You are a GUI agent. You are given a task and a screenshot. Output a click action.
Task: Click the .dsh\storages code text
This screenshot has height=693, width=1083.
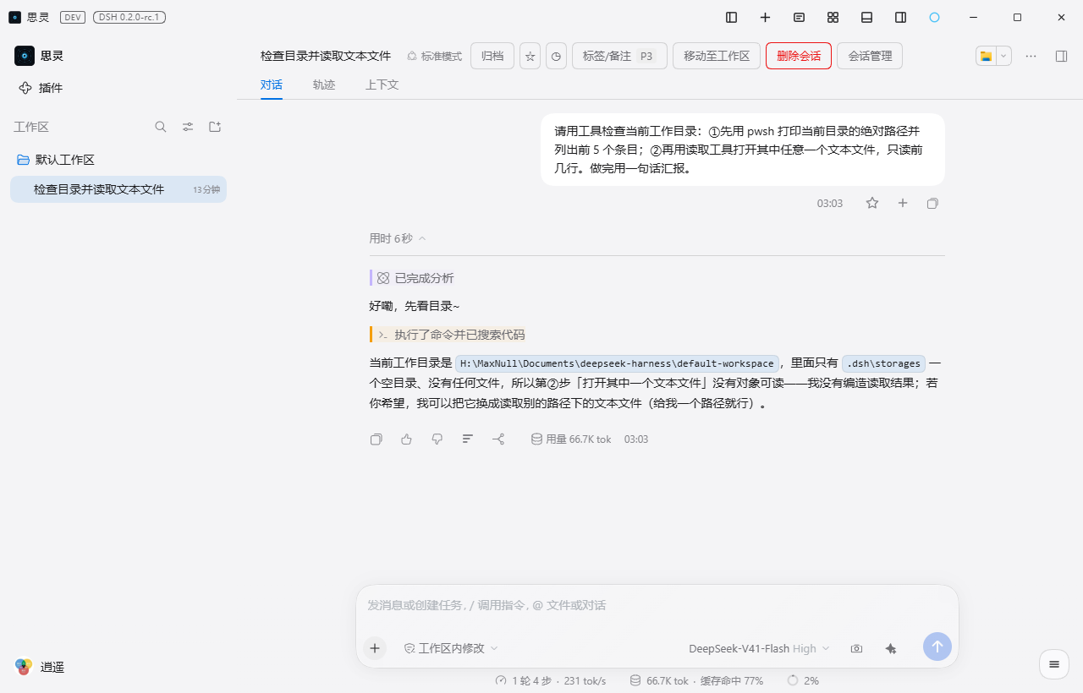pyautogui.click(x=883, y=363)
